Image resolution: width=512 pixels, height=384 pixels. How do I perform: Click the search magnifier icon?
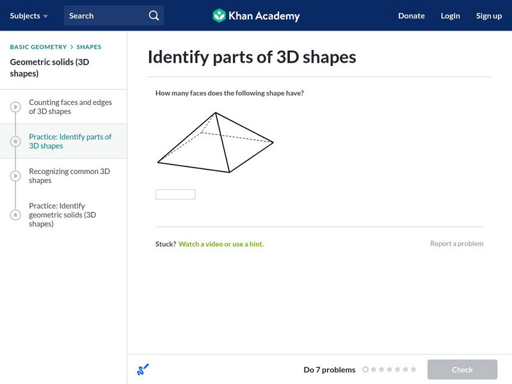pos(154,15)
